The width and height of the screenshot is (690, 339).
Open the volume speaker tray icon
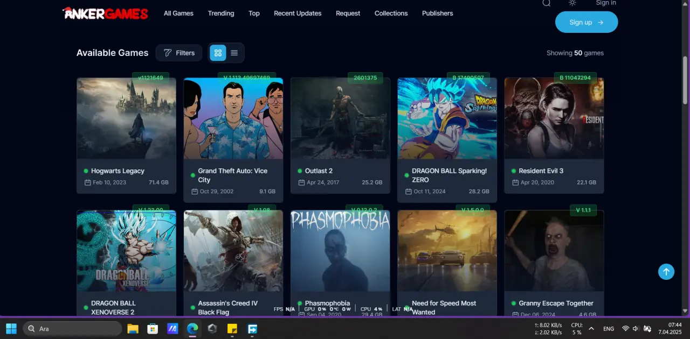[636, 329]
